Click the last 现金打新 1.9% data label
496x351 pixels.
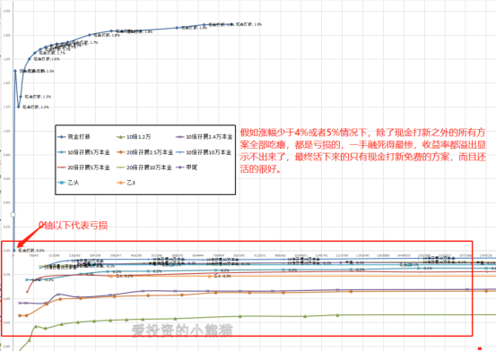pyautogui.click(x=248, y=24)
